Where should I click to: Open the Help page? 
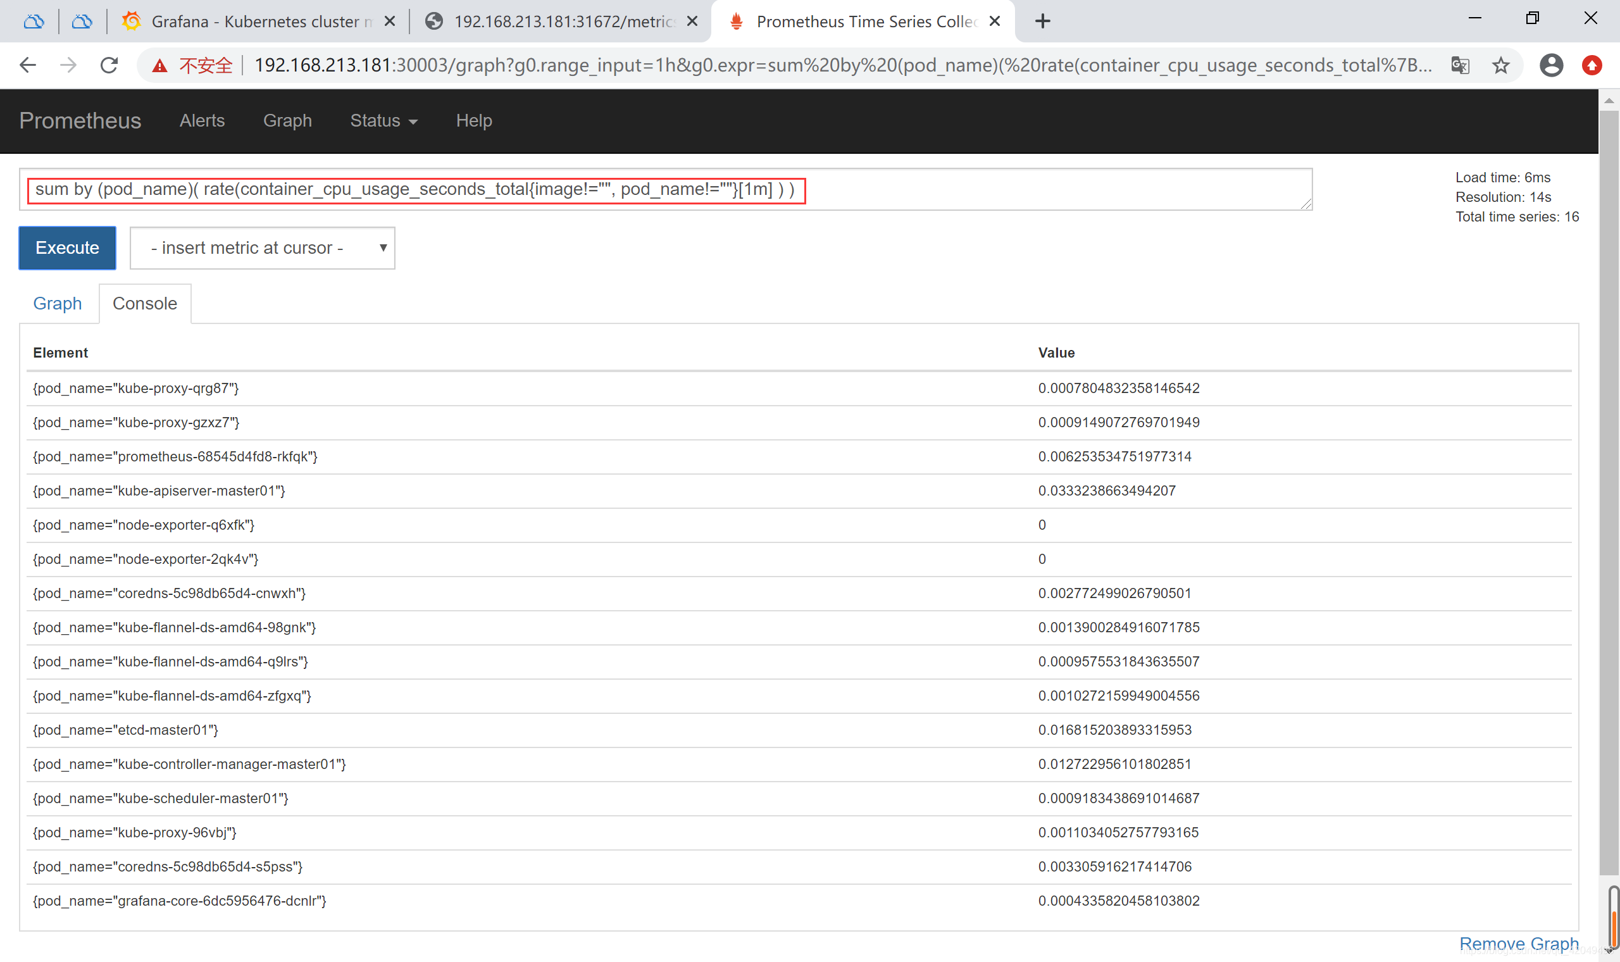pyautogui.click(x=474, y=121)
